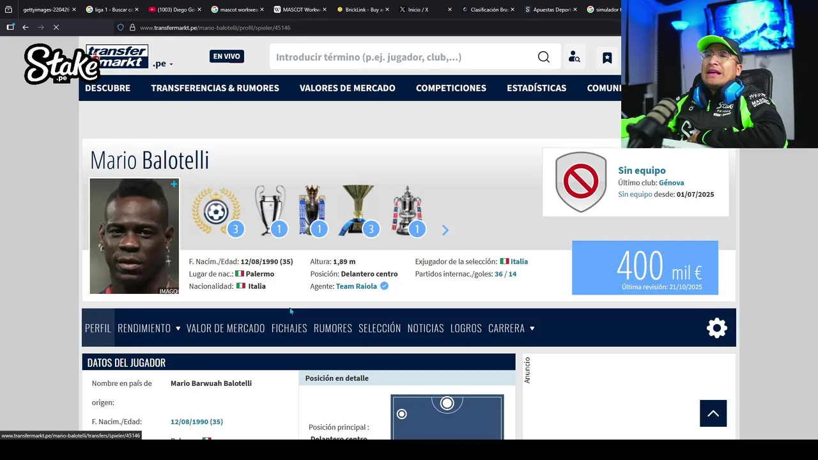The width and height of the screenshot is (818, 460).
Task: Open the bookmark watchlist icon
Action: [607, 57]
